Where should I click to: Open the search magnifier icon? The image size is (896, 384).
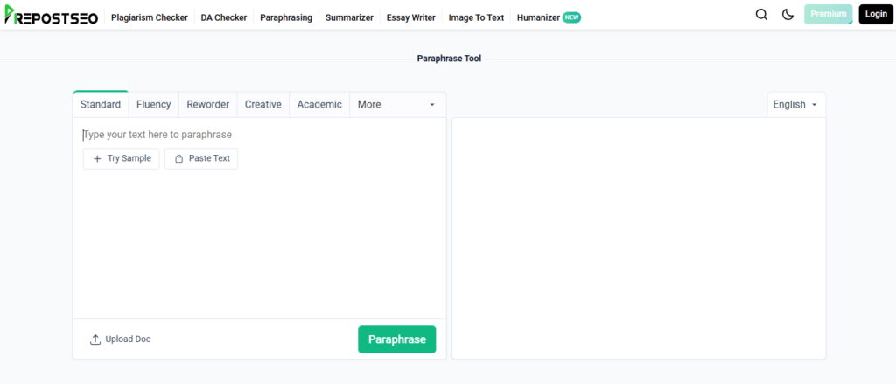(x=761, y=15)
